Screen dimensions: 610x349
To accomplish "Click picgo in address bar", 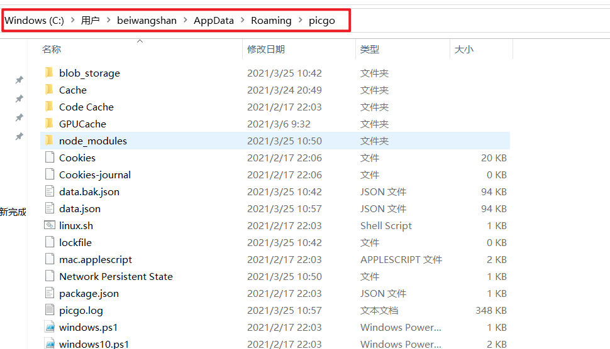I will tap(322, 20).
